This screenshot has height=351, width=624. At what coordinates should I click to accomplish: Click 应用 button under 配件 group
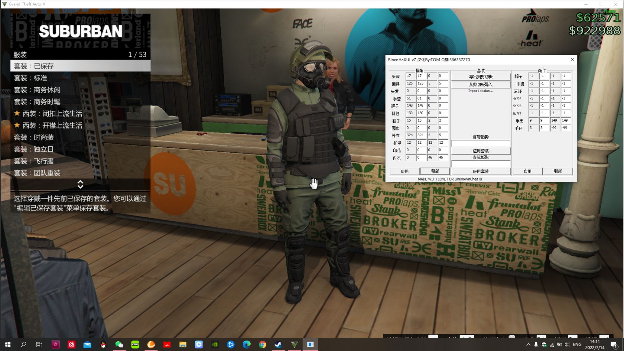pyautogui.click(x=528, y=171)
